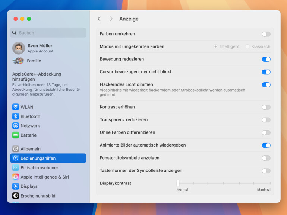Minimize window with the yellow button
The image size is (287, 215).
[22, 19]
